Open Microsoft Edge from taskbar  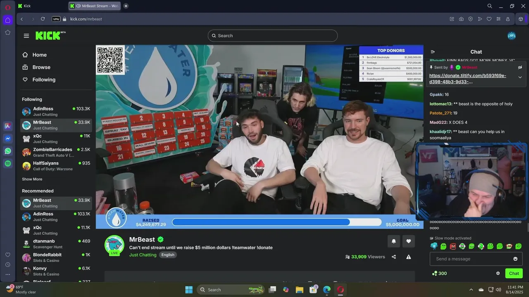tap(326, 290)
